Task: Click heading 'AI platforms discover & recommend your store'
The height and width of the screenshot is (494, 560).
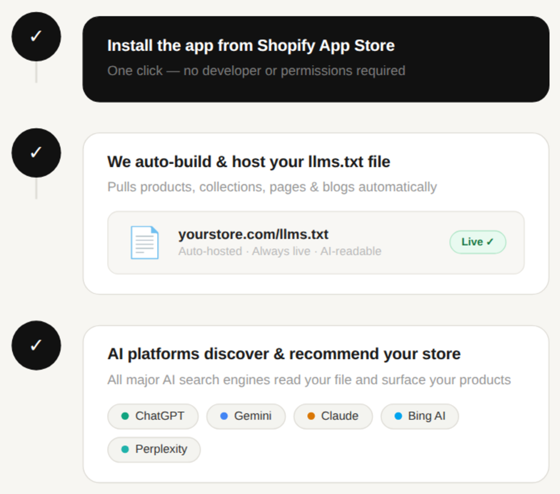Action: 284,354
